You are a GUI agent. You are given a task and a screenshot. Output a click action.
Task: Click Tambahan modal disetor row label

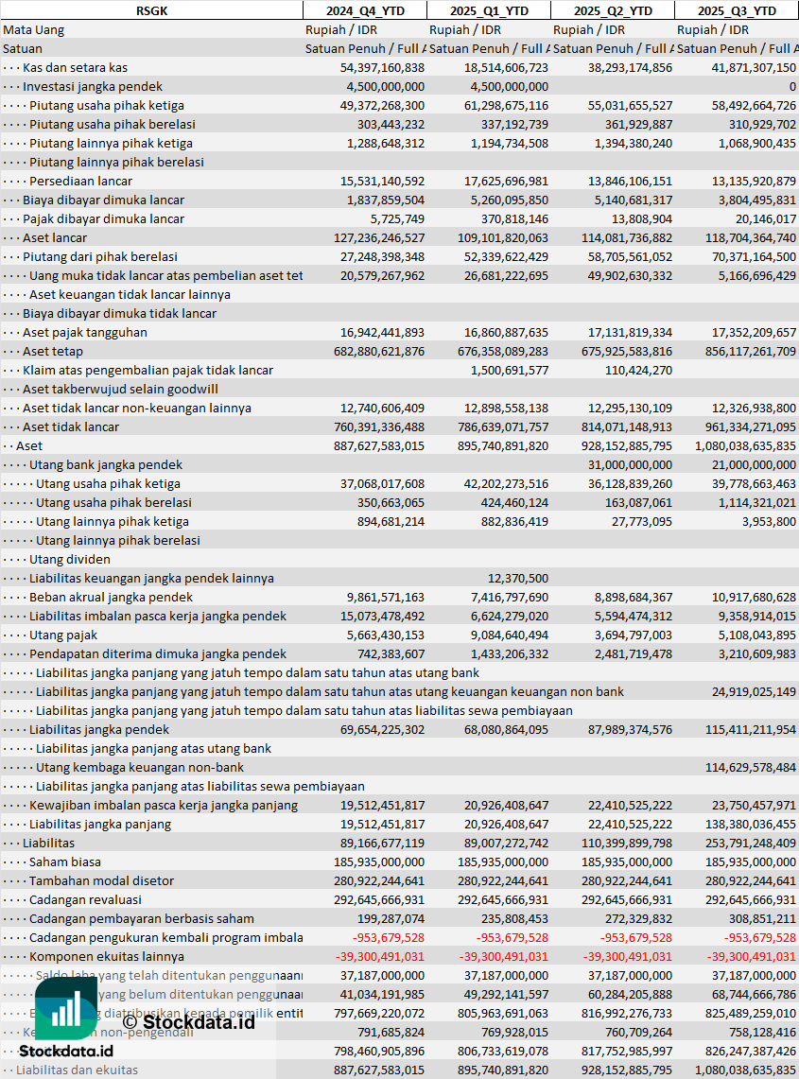point(102,881)
